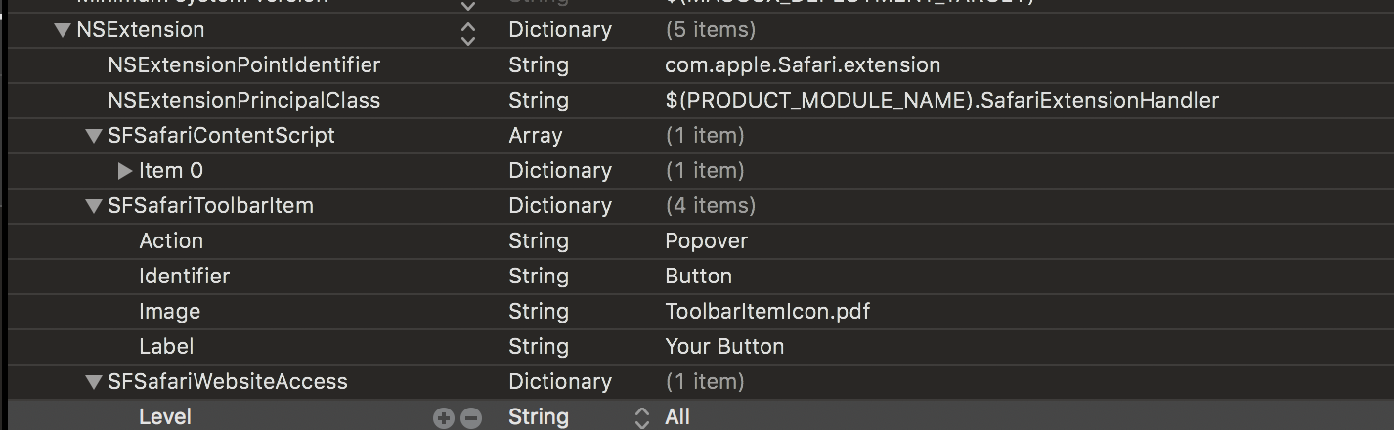The height and width of the screenshot is (430, 1394).
Task: Collapse the NSExtension dictionary
Action: click(64, 30)
